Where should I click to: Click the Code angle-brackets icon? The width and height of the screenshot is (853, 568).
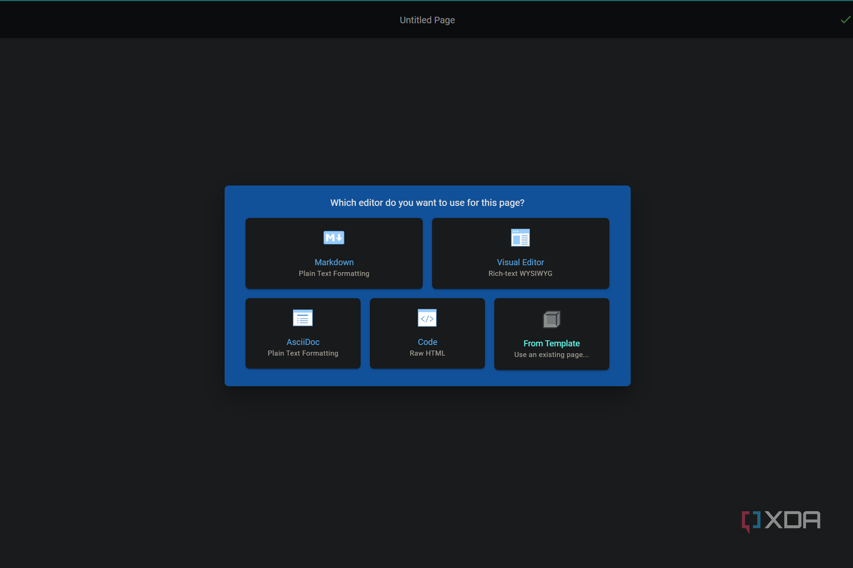click(427, 318)
